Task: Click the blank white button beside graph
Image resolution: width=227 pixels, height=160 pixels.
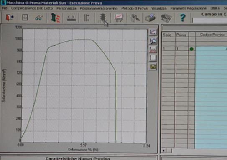Action: tap(153, 58)
